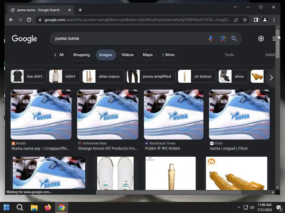Viewport: 285px width, 213px height.
Task: Open the white sneakers pair image
Action: coord(115,173)
